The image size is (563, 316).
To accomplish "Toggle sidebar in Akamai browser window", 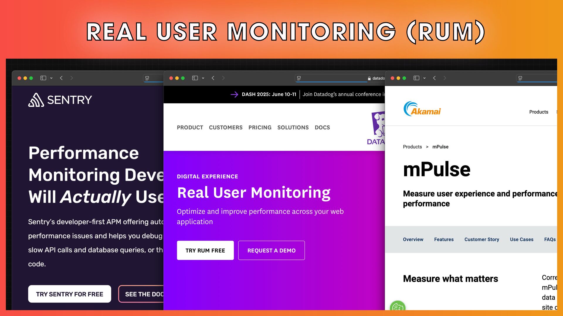I will 416,78.
